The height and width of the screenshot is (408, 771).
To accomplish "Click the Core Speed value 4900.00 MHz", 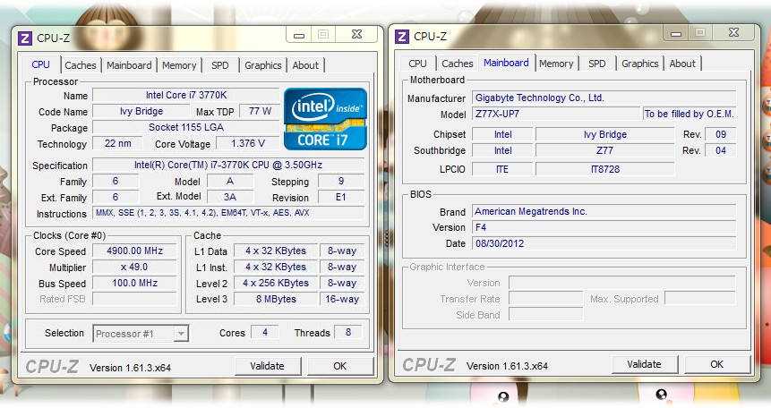I will pos(134,251).
